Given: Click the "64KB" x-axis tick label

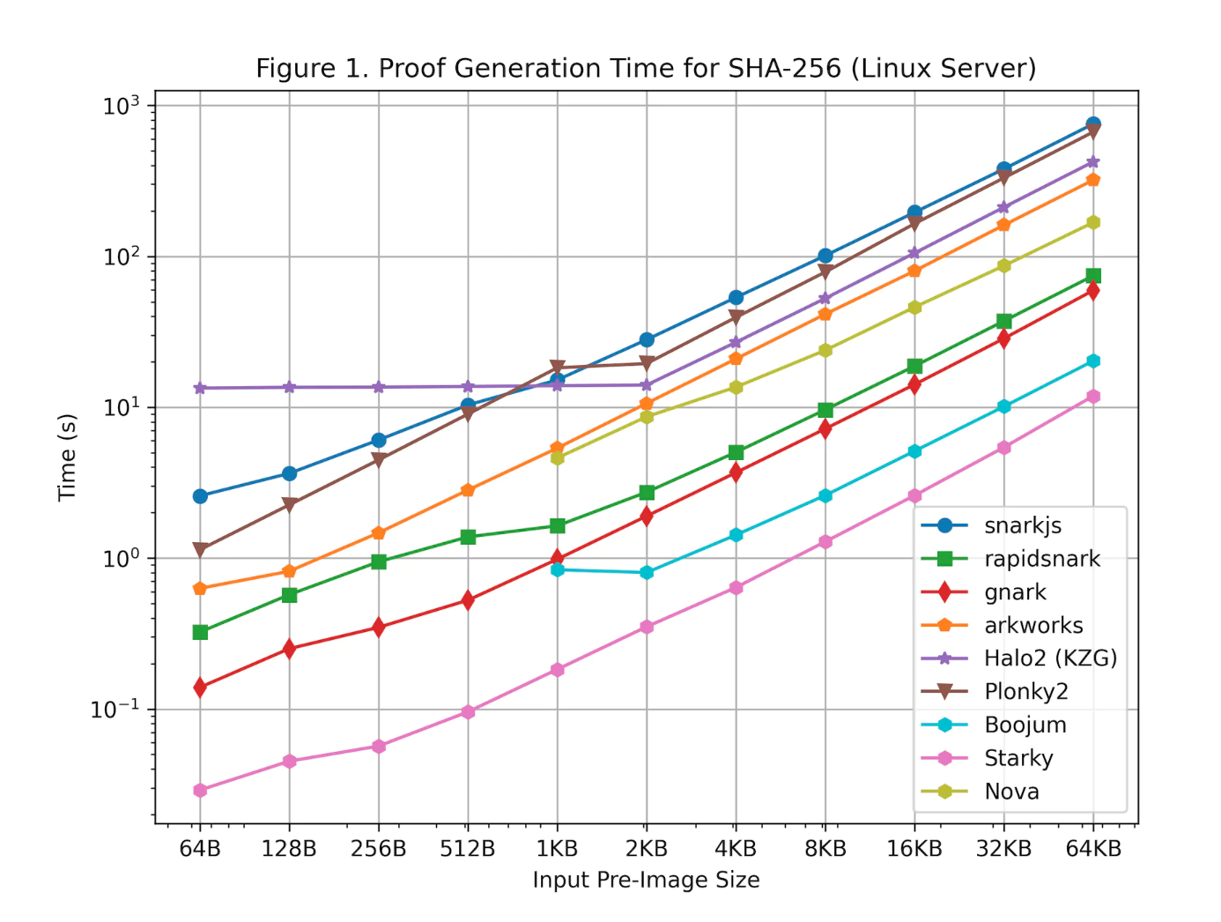Looking at the screenshot, I should pyautogui.click(x=1093, y=849).
